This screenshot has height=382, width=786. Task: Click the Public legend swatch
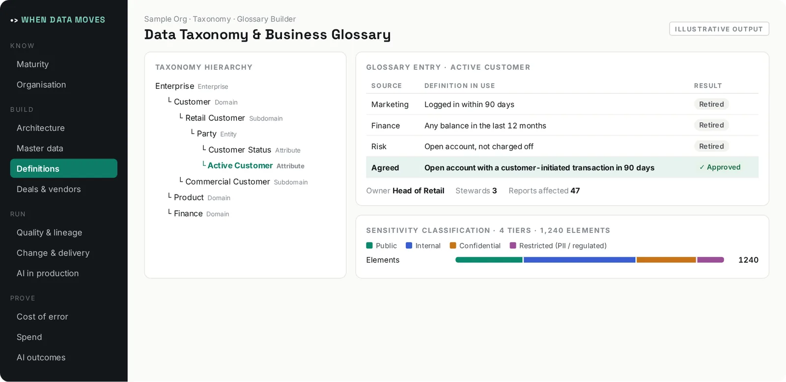coord(369,246)
